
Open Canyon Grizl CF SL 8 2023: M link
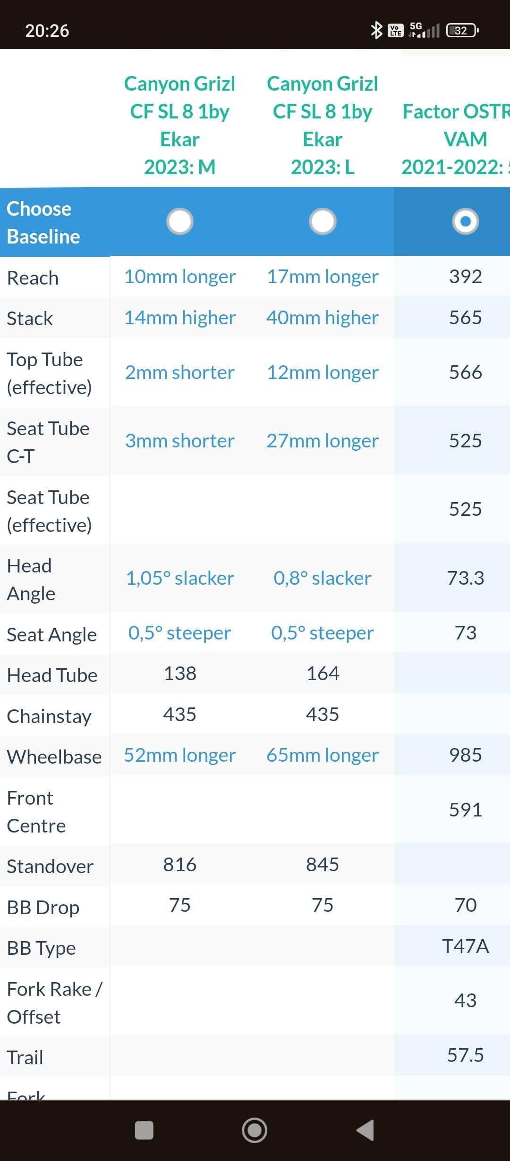point(180,125)
